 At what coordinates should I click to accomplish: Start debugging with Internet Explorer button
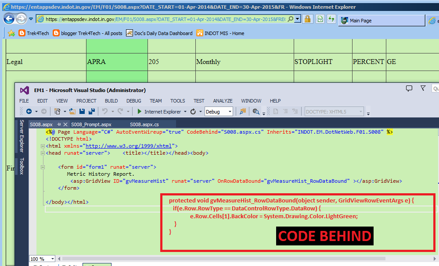coord(159,111)
